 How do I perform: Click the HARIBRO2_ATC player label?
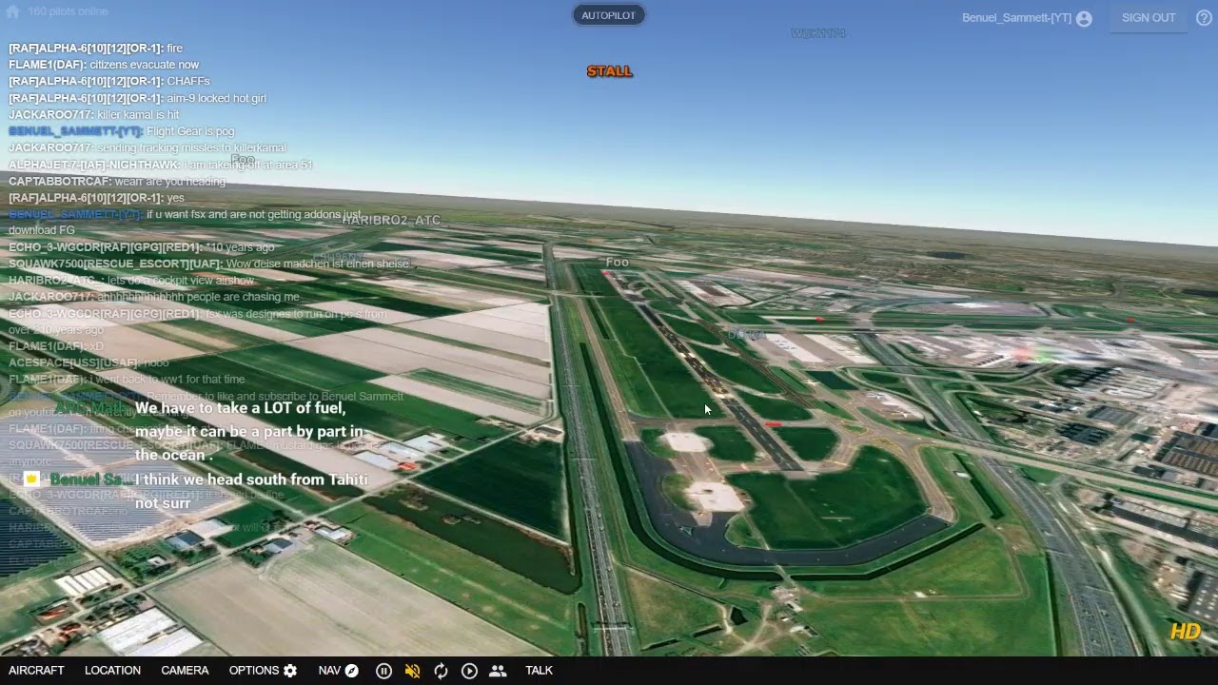point(391,220)
